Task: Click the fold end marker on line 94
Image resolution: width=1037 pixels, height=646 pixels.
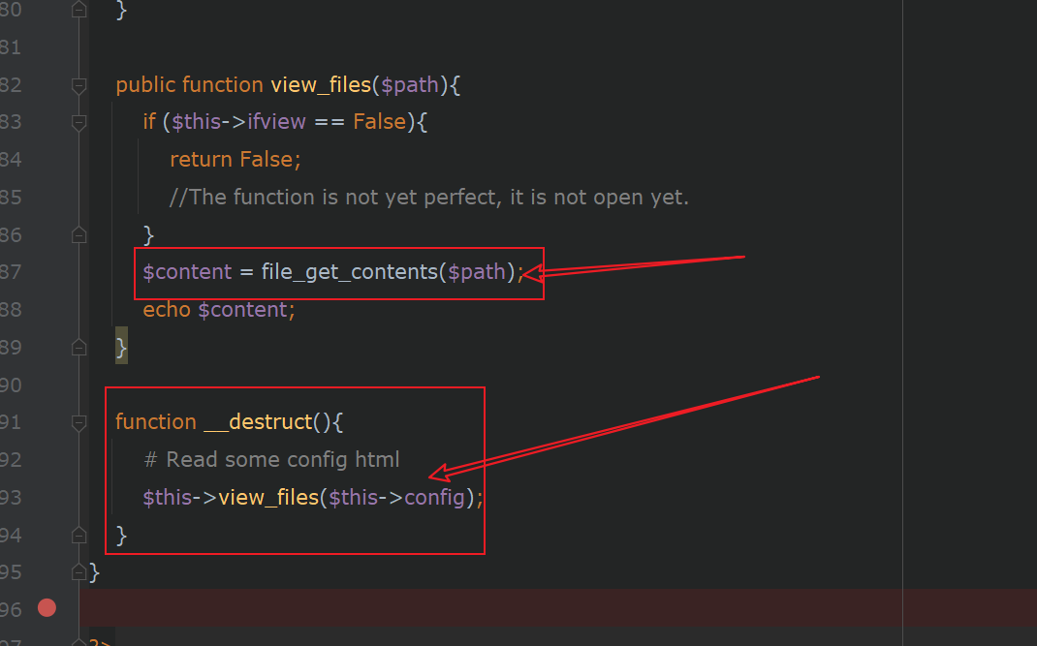Action: pyautogui.click(x=79, y=534)
